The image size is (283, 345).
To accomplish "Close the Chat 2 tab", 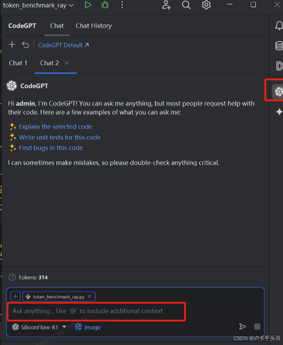I will 67,63.
